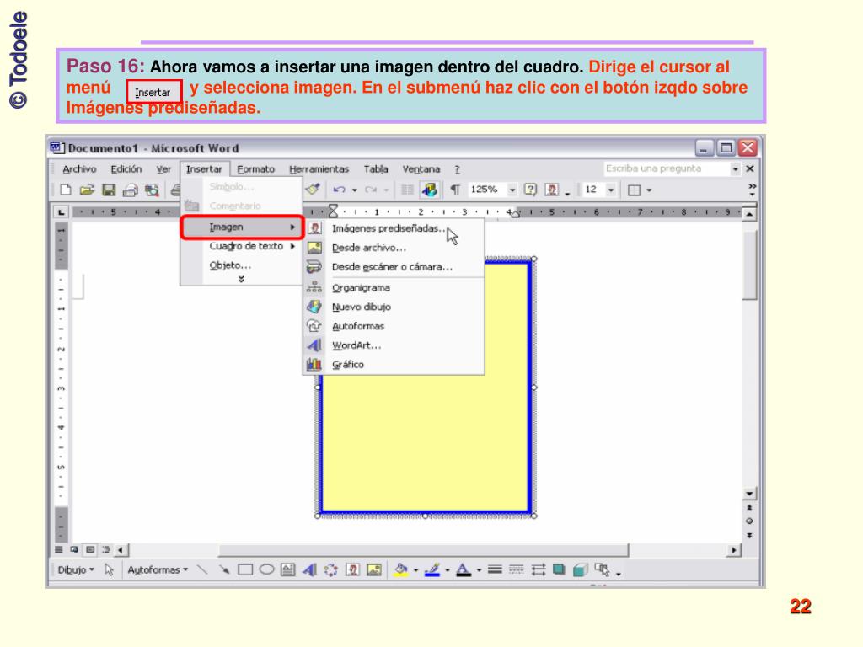Choose Imágenes prediseñadas from the submenu
Image resolution: width=863 pixels, height=647 pixels.
click(x=394, y=228)
